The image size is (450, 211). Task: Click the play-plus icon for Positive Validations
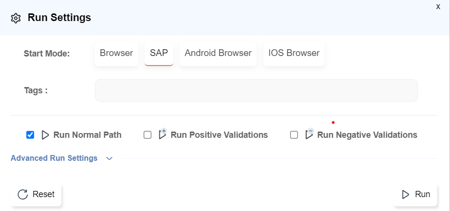(162, 134)
